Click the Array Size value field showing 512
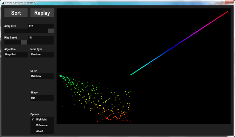 (41, 26)
